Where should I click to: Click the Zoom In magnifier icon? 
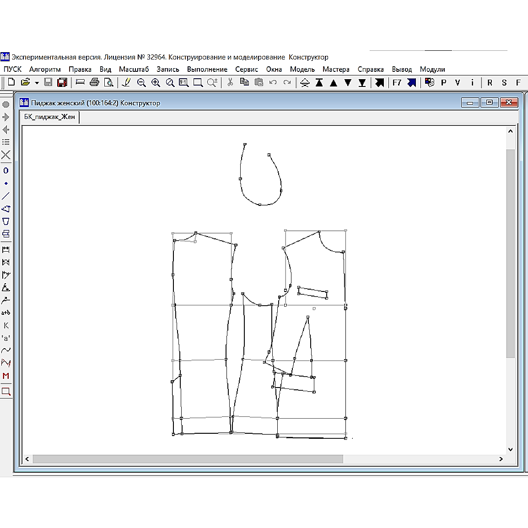(156, 82)
